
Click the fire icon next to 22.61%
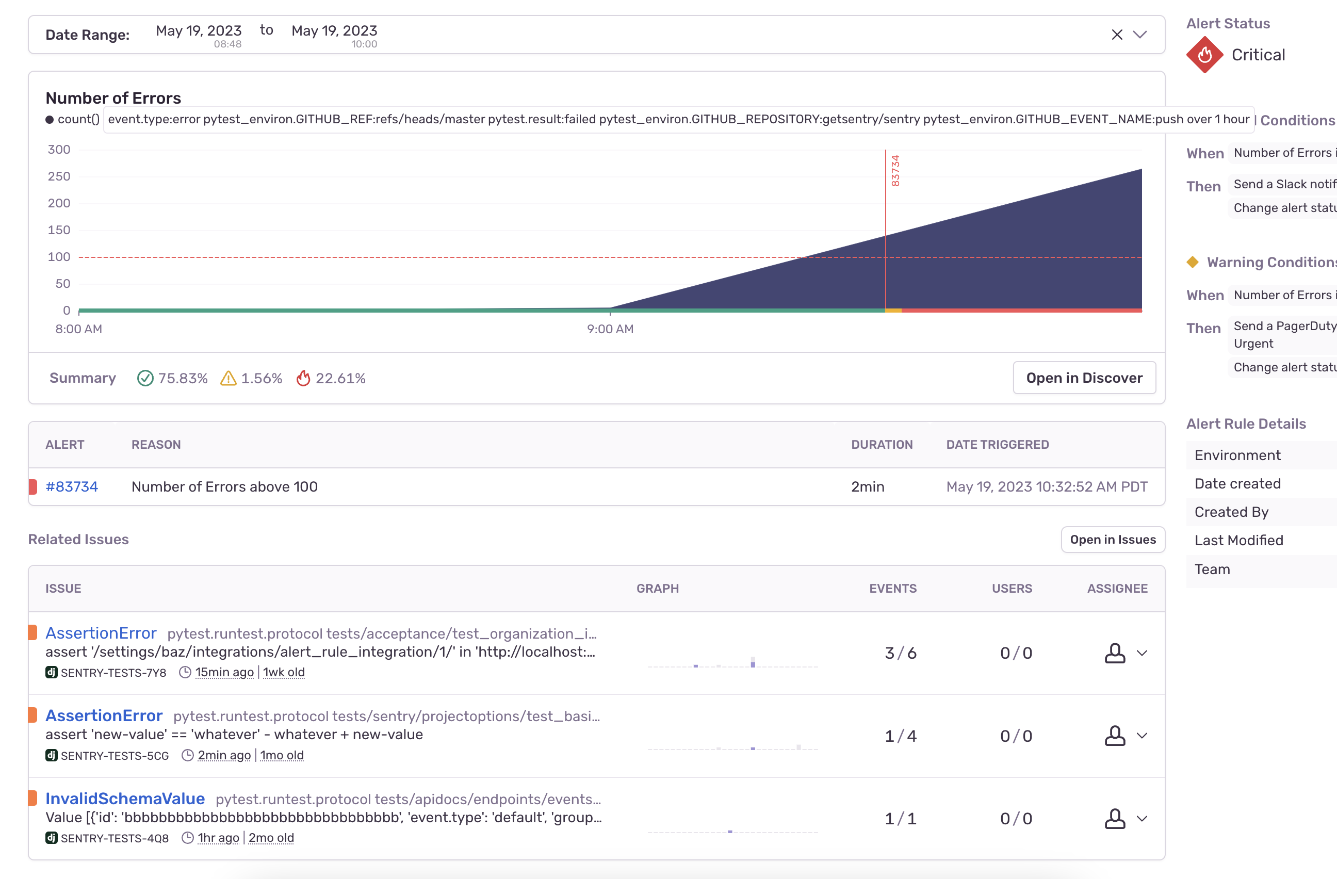coord(304,378)
